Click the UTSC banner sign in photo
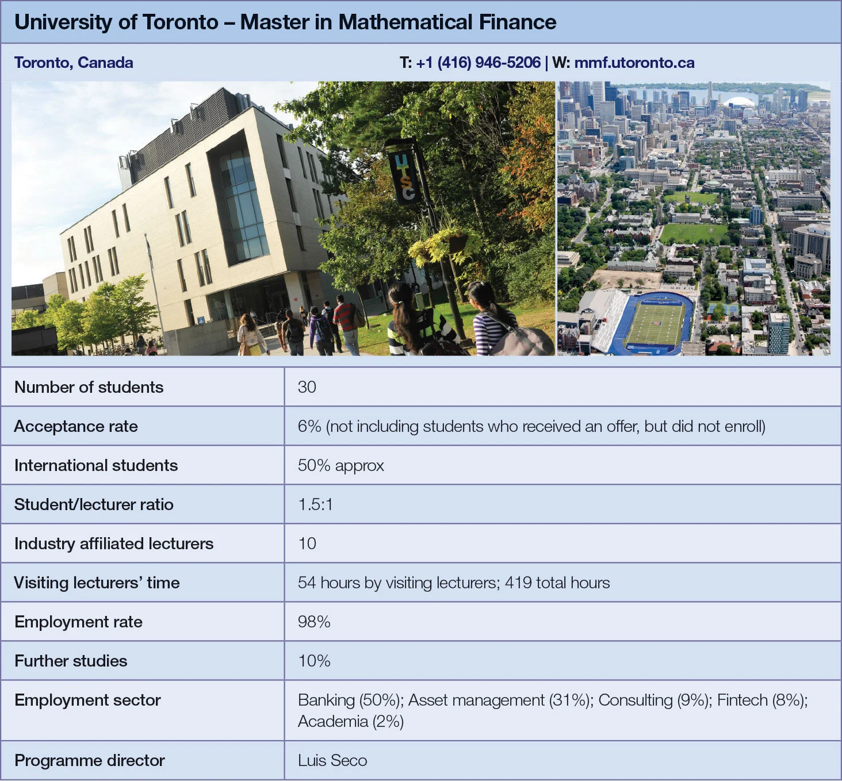Screen dimensions: 842x781 point(404,174)
